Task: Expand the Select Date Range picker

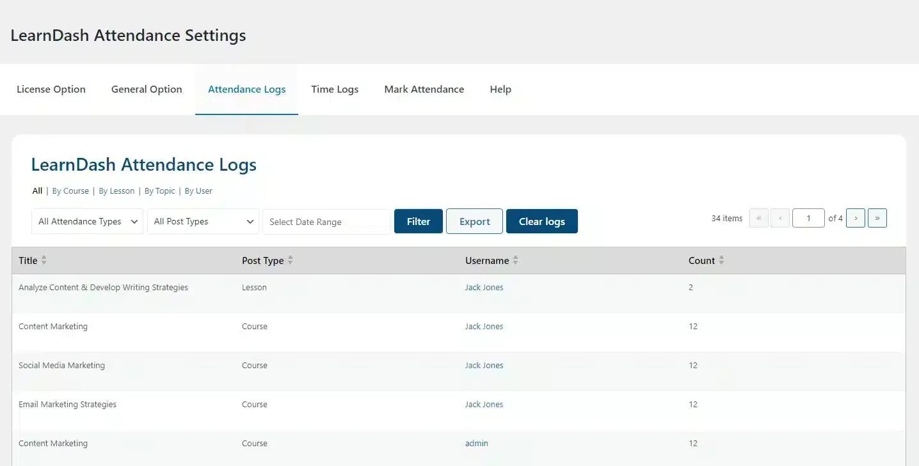Action: tap(326, 221)
